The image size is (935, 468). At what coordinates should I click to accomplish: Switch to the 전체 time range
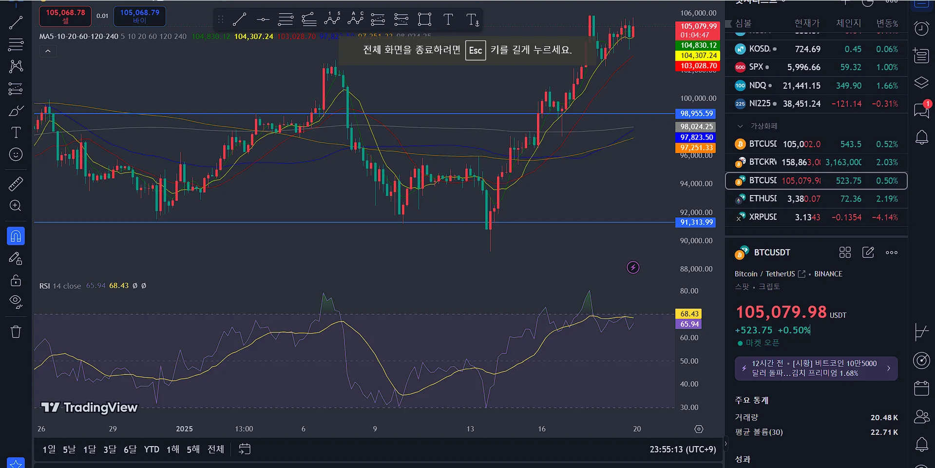click(216, 449)
